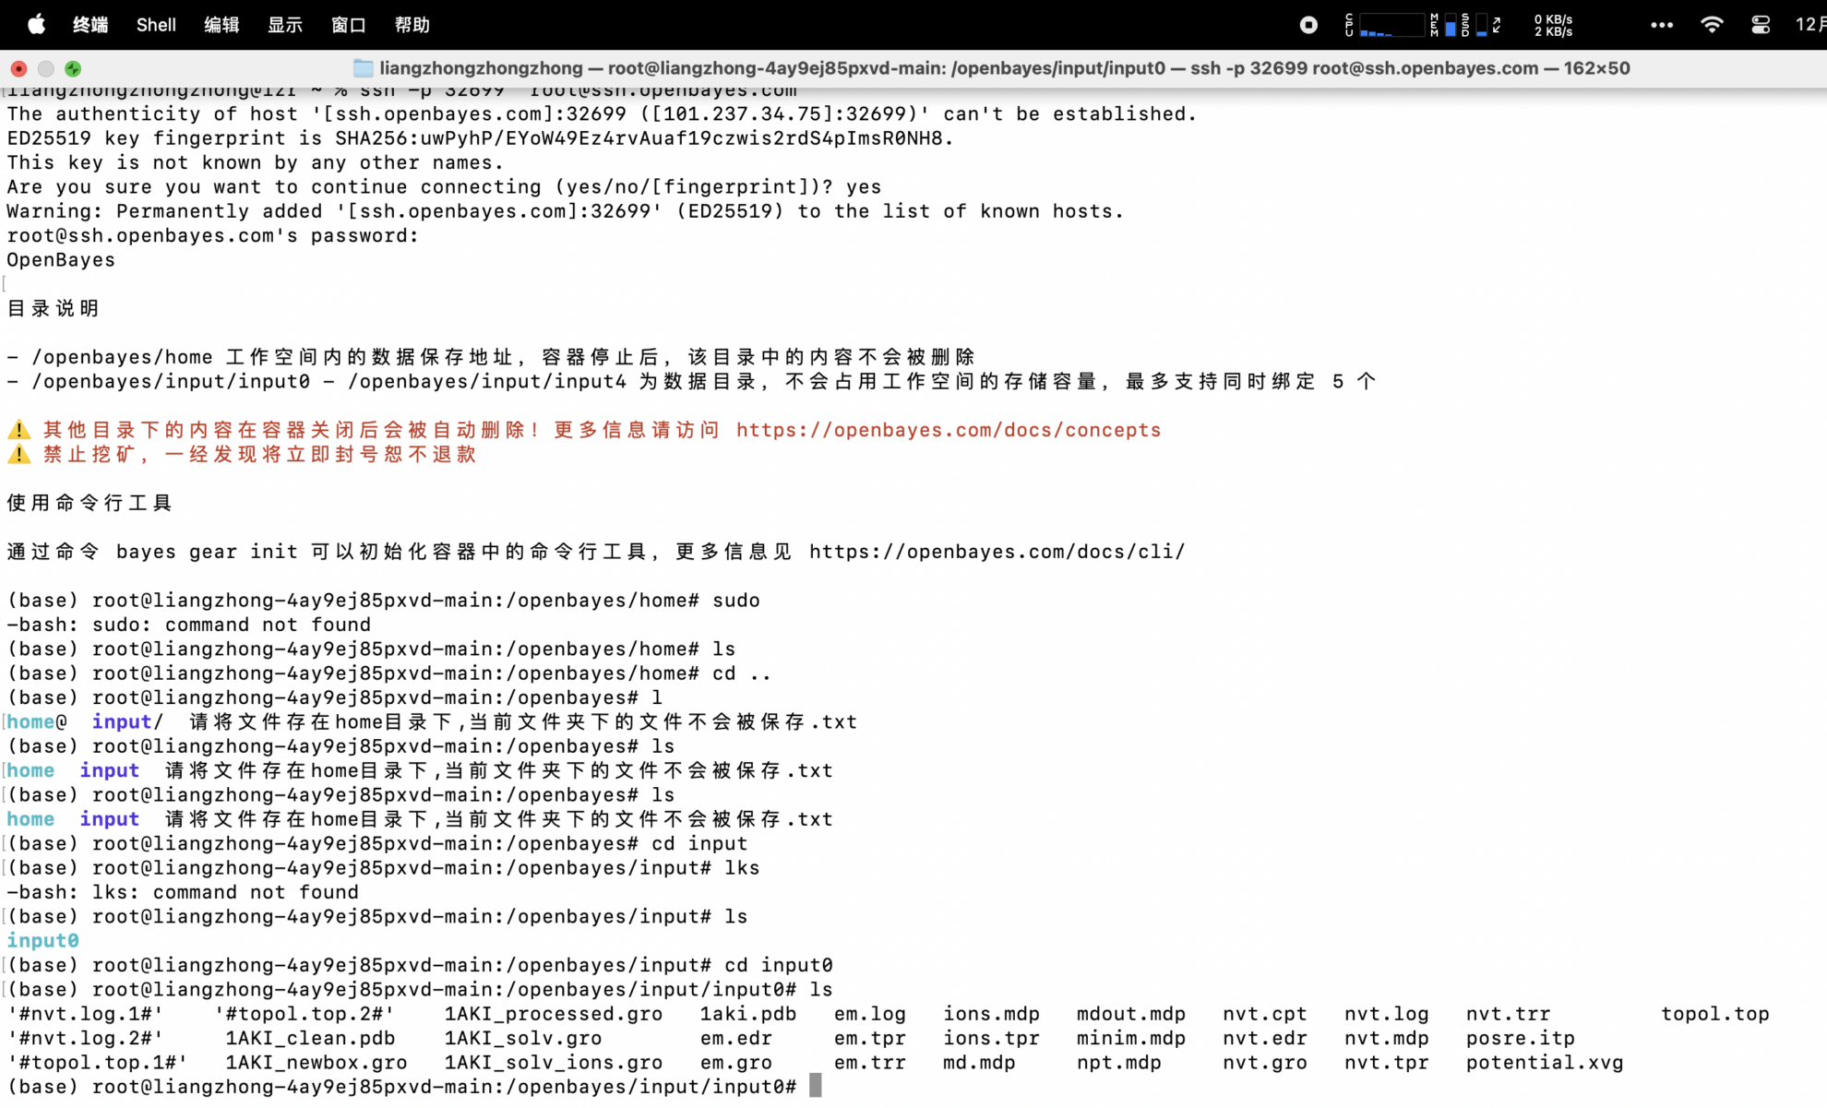Viewport: 1827px width, 1108px height.
Task: Open the Apple menu
Action: point(36,24)
